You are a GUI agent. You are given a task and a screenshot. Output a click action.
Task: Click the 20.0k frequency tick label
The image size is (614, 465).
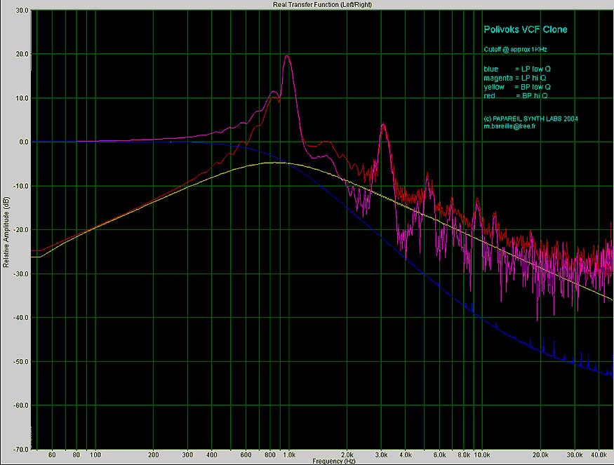(x=540, y=455)
